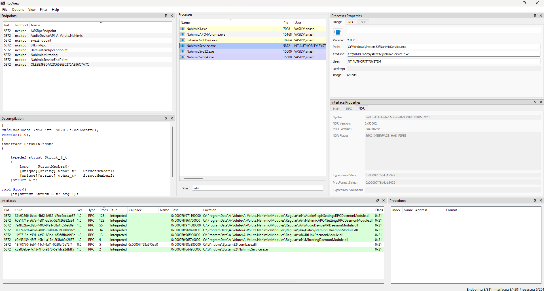Viewport: 544px width, 291px height.
Task: Open the Filter menu
Action: click(44, 10)
